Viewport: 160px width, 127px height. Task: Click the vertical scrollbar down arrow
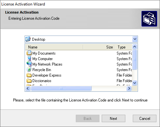[134, 83]
